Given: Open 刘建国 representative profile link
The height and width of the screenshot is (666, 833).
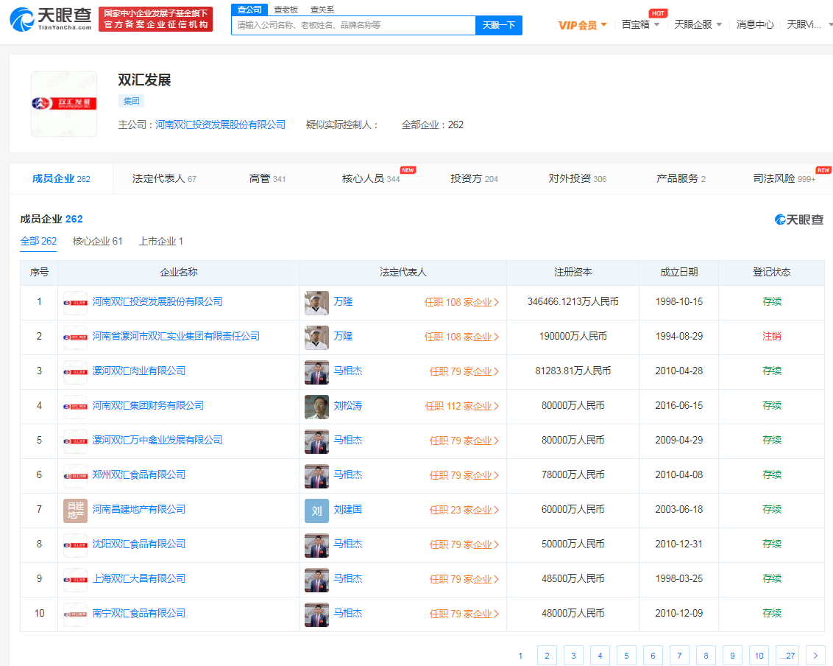Looking at the screenshot, I should [347, 509].
